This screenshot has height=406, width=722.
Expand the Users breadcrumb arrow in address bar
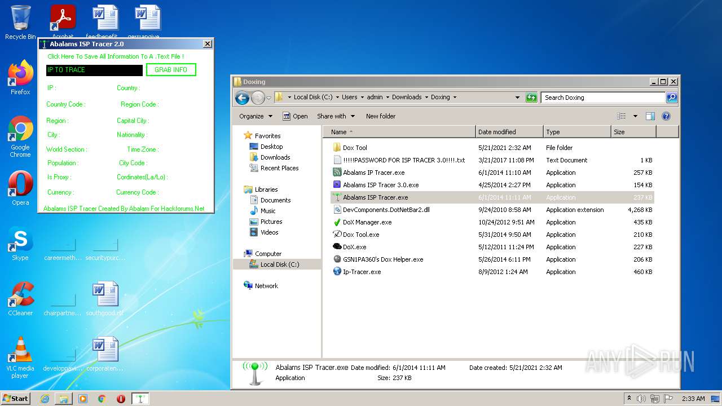click(x=362, y=98)
